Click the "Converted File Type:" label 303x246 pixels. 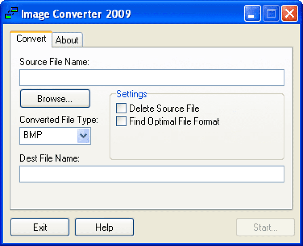pos(59,120)
